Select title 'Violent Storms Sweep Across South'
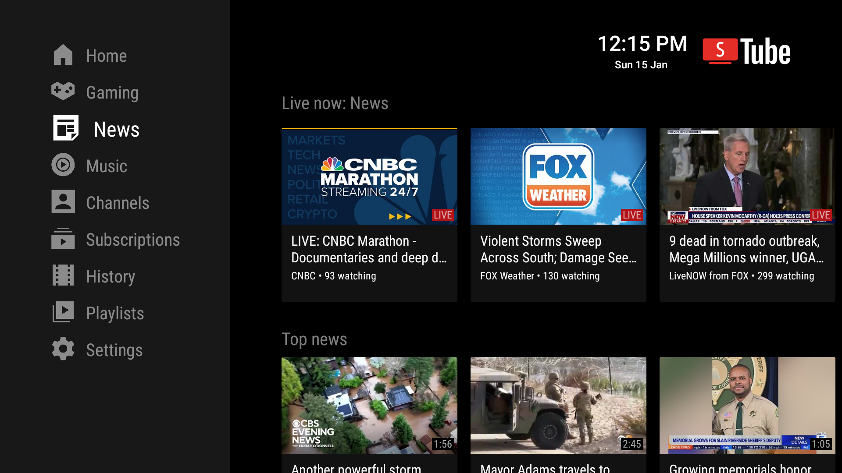Image resolution: width=842 pixels, height=473 pixels. pos(558,249)
